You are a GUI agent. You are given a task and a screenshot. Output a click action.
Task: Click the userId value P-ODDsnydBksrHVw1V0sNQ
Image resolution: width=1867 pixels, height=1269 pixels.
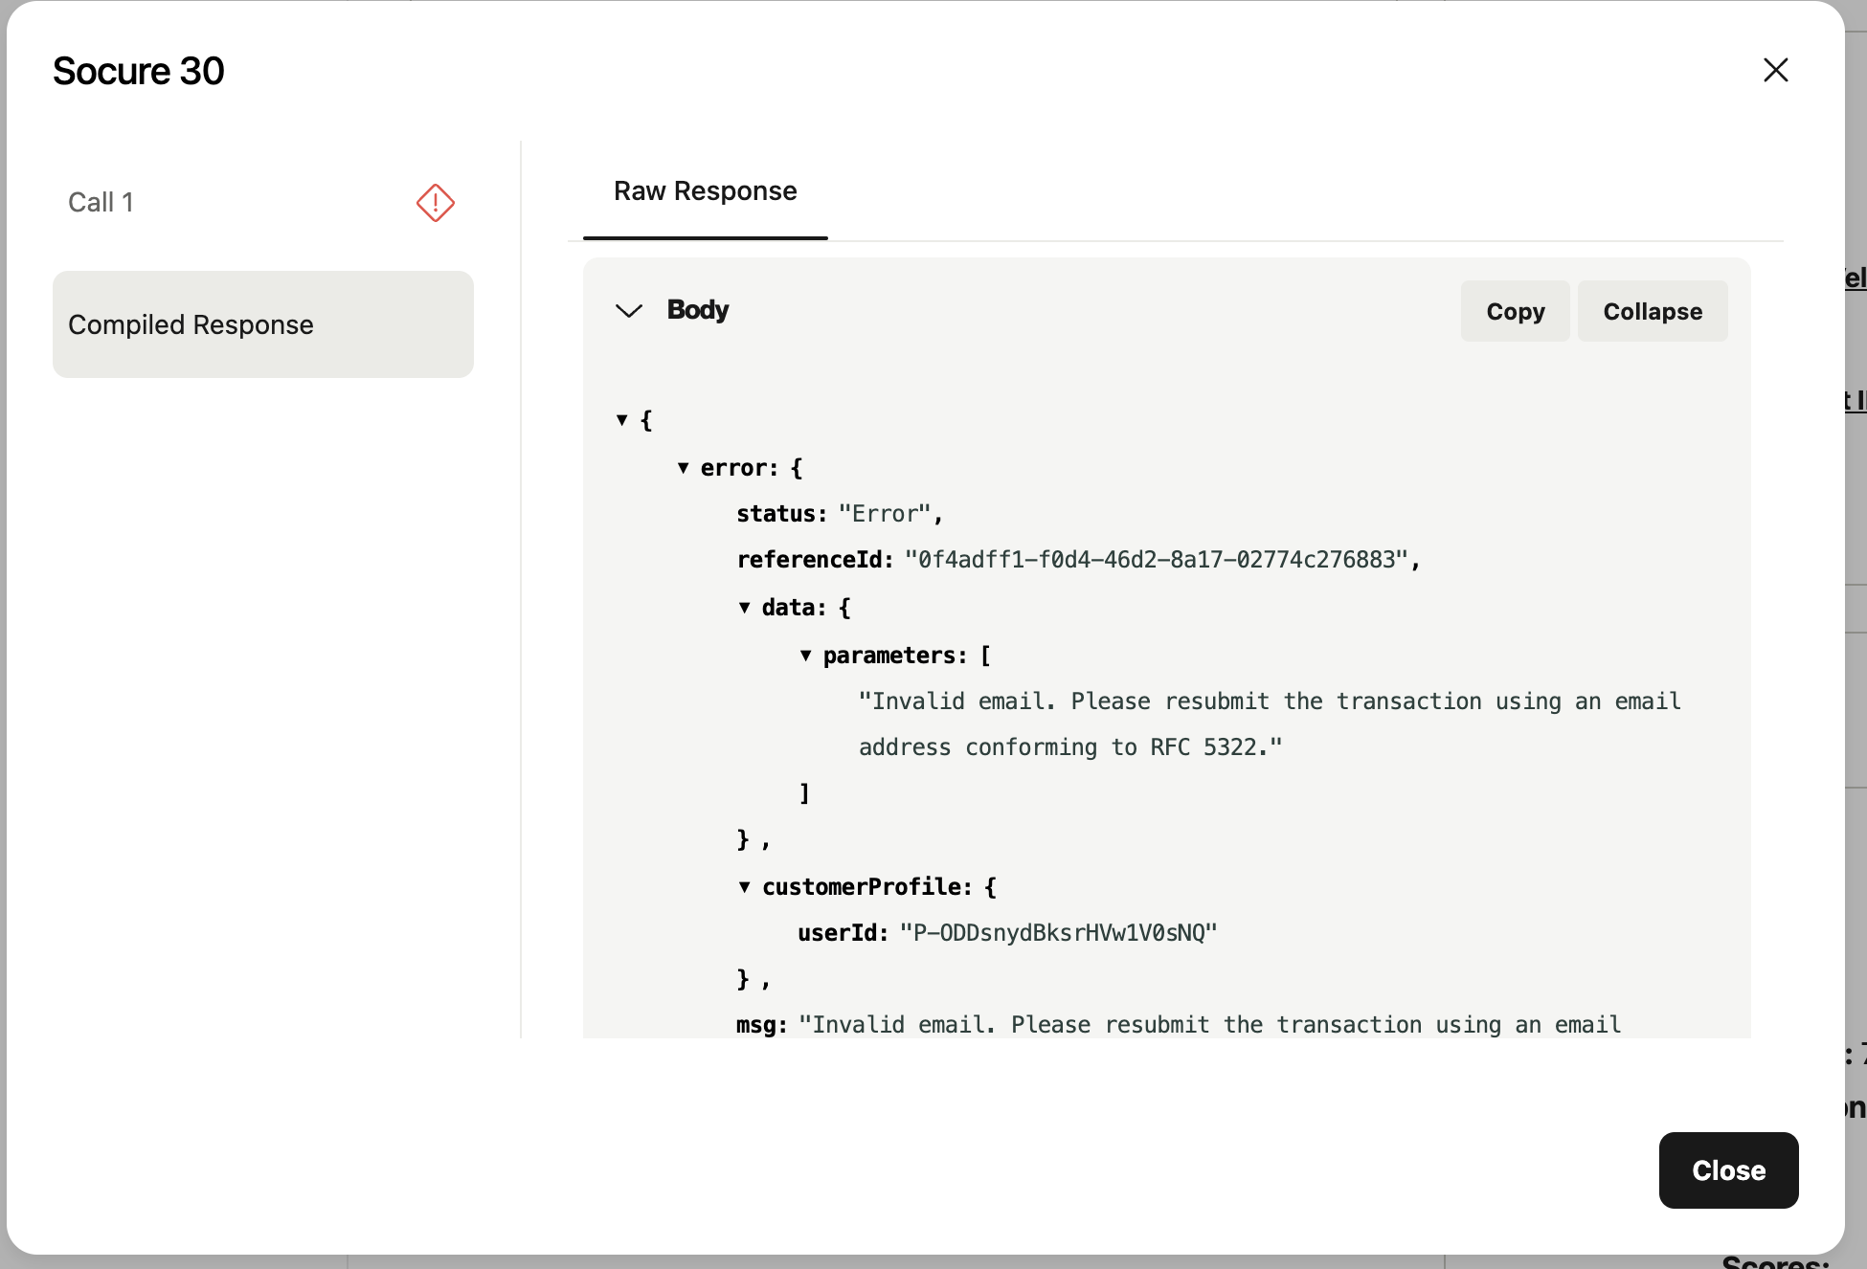tap(1058, 933)
